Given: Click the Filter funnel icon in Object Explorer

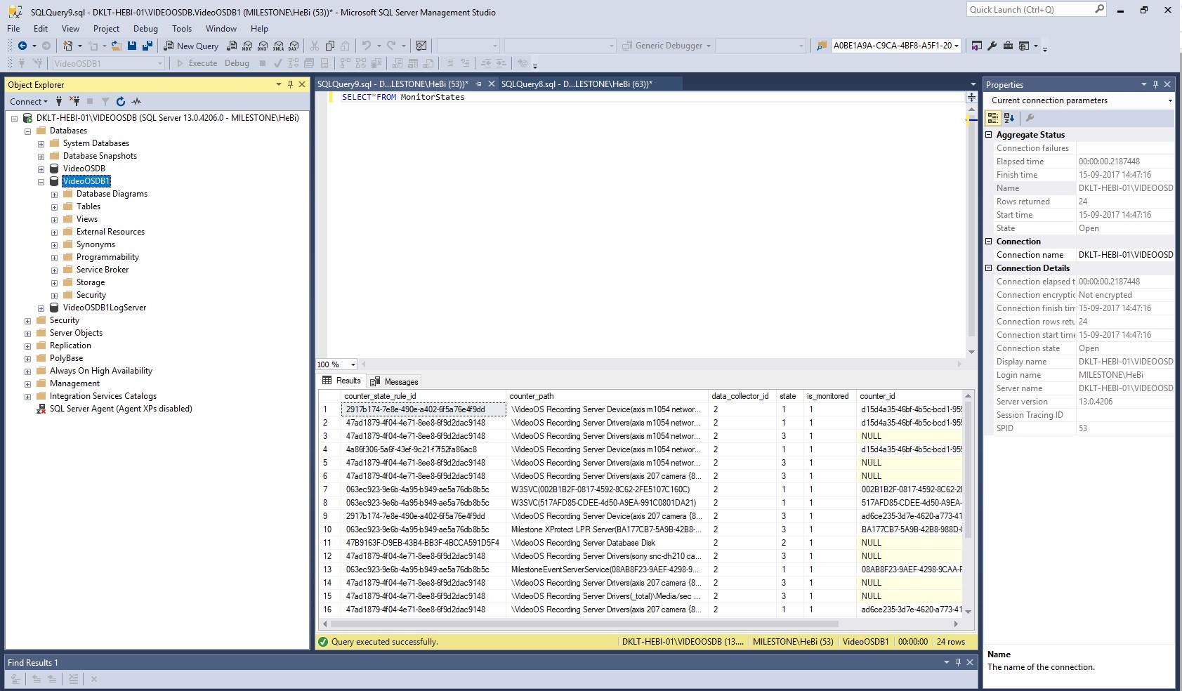Looking at the screenshot, I should [x=105, y=101].
